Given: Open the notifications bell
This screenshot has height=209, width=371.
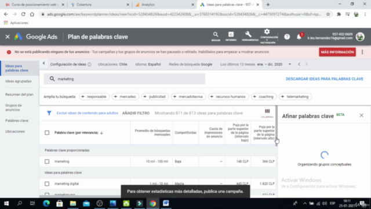Looking at the screenshot, I should (x=299, y=37).
